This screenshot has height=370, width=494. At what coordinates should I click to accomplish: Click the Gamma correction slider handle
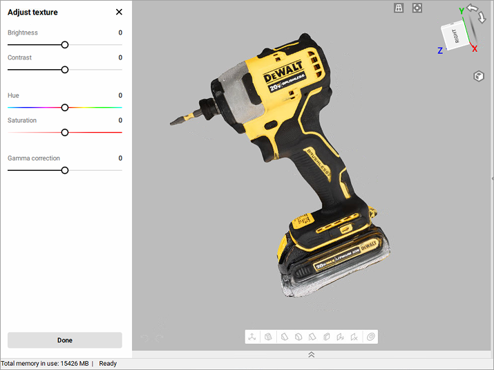click(65, 170)
